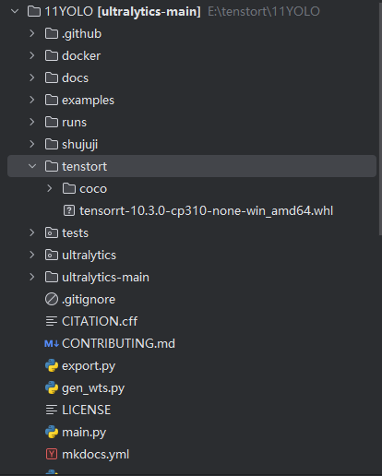Click the CONTRIBUTING.md markdown icon
The image size is (382, 476).
point(52,343)
